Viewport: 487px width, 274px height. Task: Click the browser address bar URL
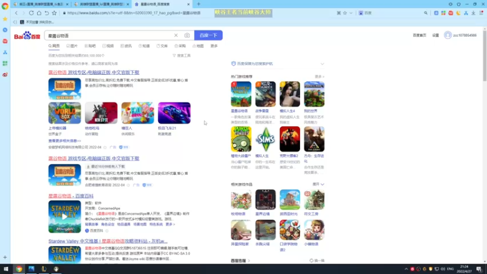pyautogui.click(x=133, y=13)
